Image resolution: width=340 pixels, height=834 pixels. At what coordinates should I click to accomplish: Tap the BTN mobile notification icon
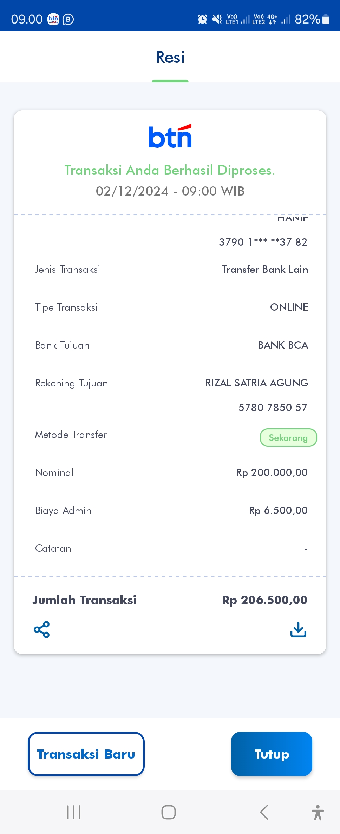pos(53,19)
